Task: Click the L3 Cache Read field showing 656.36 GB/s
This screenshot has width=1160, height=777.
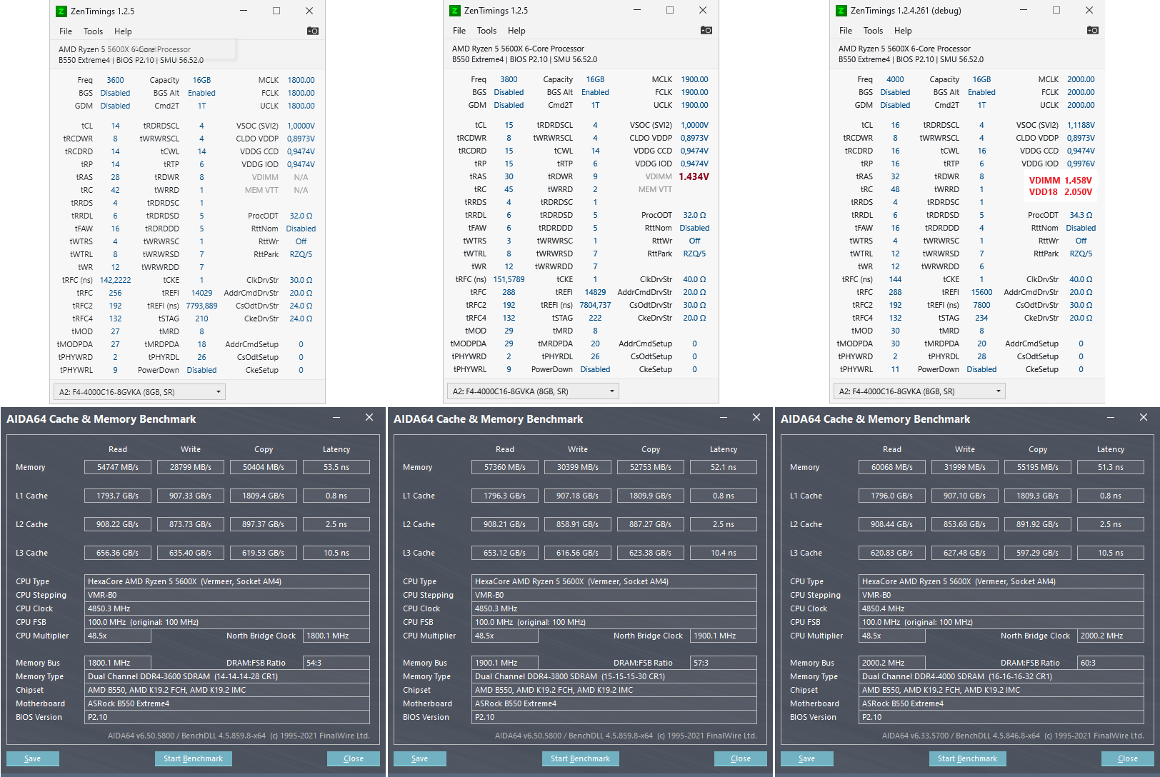Action: (x=118, y=553)
